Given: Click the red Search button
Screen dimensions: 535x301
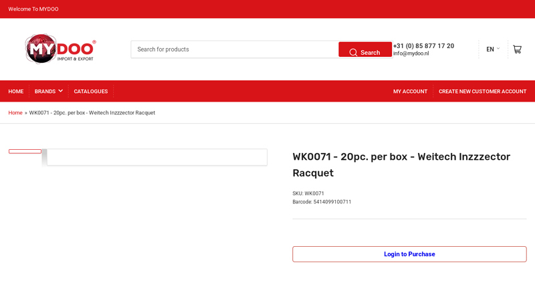Looking at the screenshot, I should tap(365, 49).
